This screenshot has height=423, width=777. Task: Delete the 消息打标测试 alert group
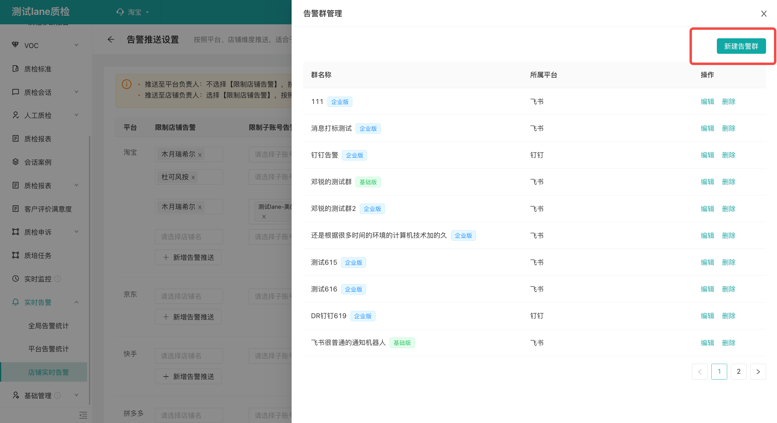pos(728,128)
